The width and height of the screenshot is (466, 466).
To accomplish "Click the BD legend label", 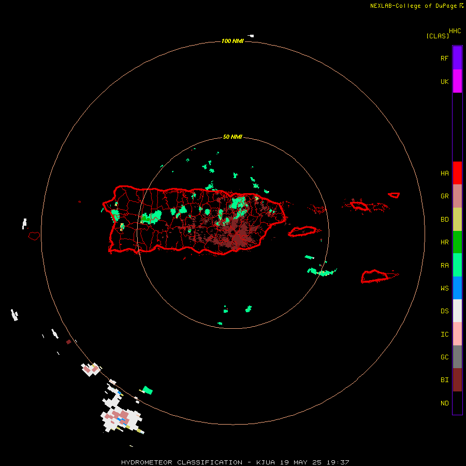I will click(x=444, y=220).
